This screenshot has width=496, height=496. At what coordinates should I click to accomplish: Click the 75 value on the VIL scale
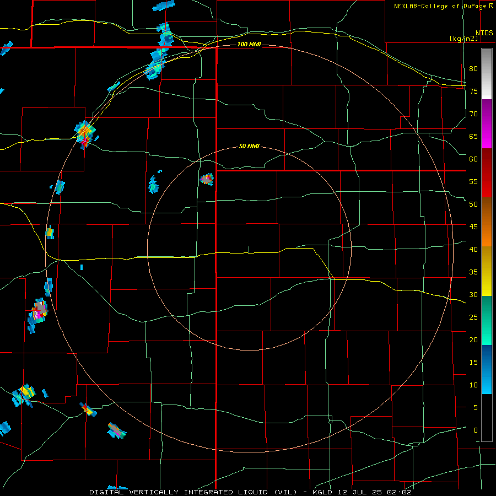click(473, 91)
